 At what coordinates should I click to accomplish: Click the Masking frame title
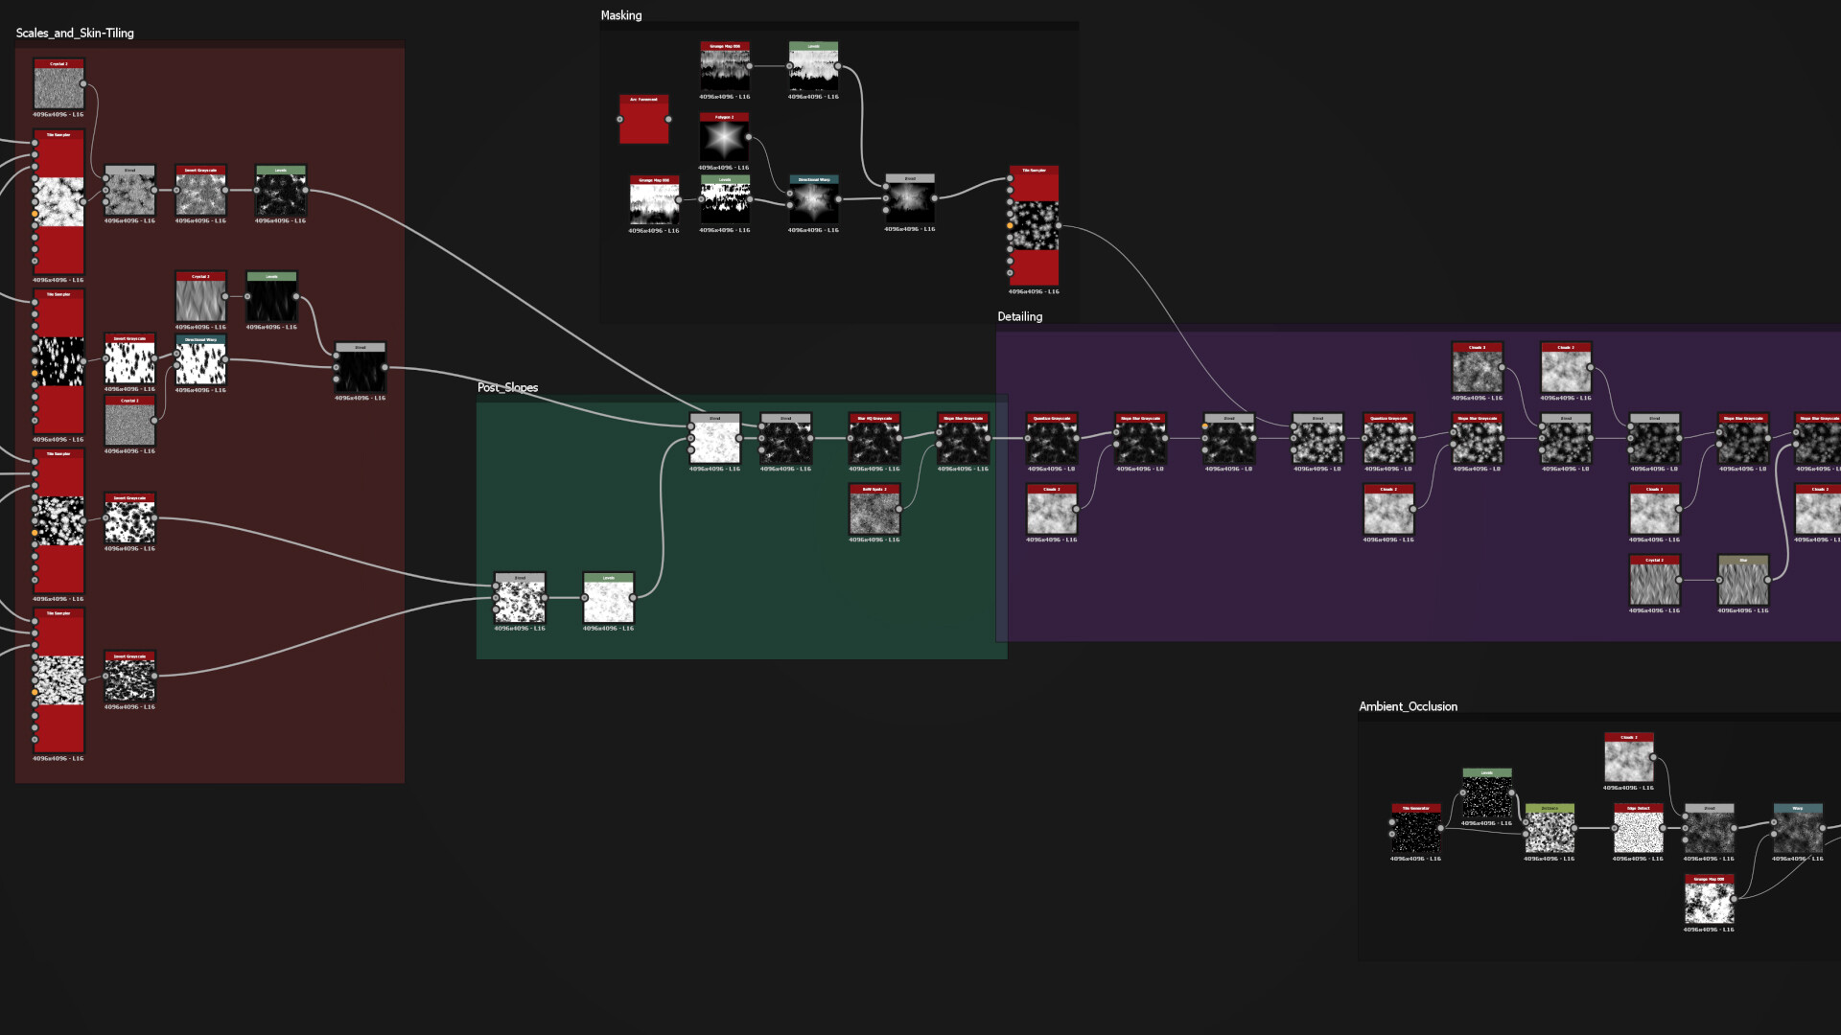(x=621, y=15)
